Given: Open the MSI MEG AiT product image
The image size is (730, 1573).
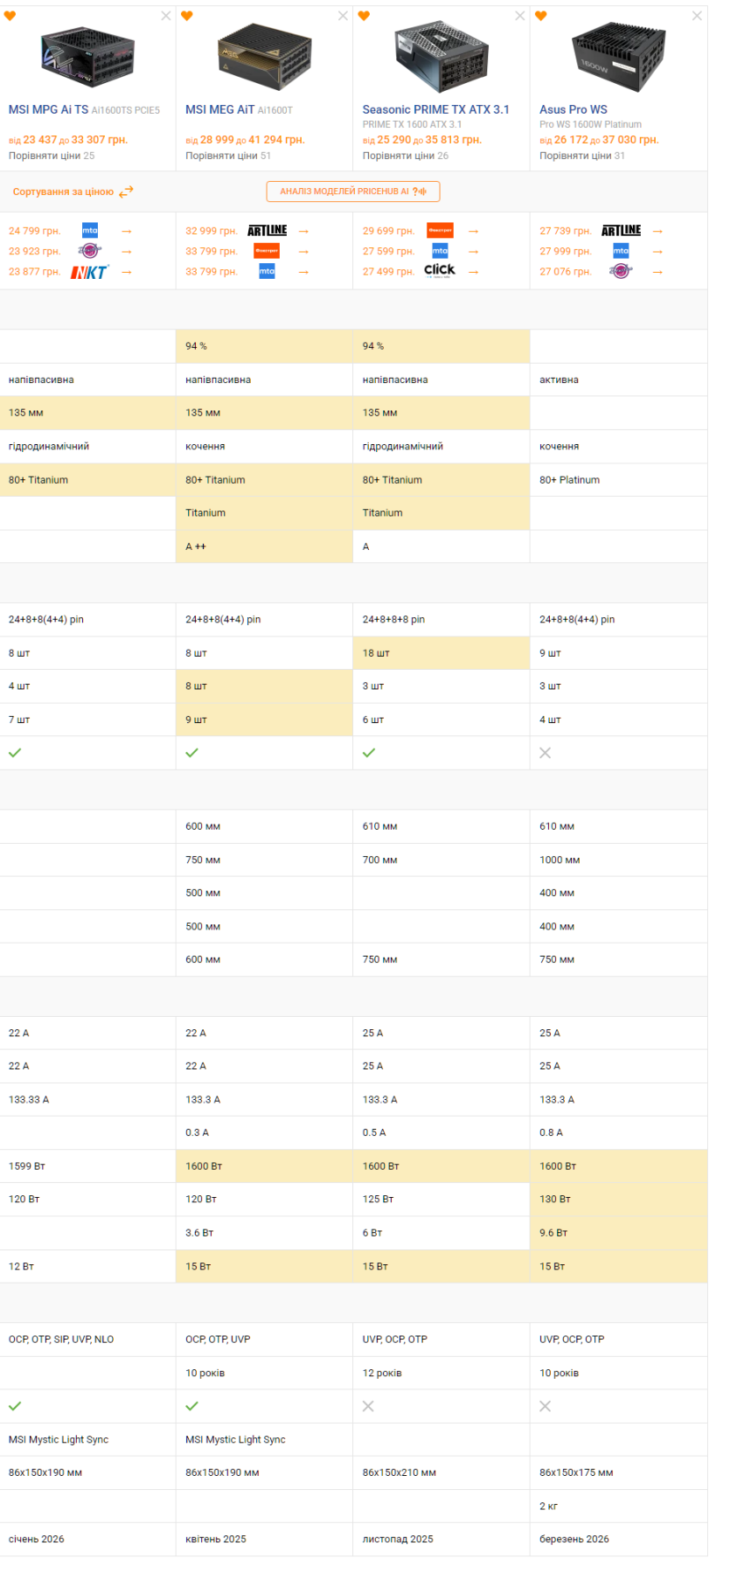Looking at the screenshot, I should coord(265,57).
